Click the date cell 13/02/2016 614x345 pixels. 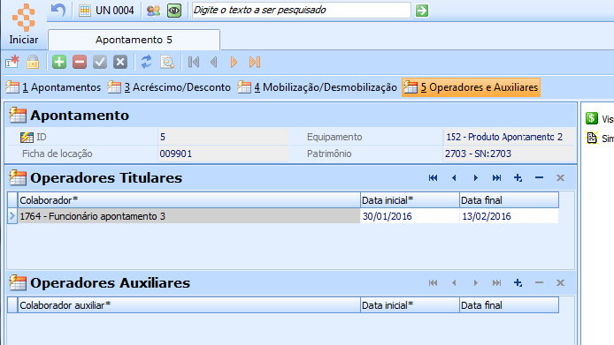click(509, 216)
